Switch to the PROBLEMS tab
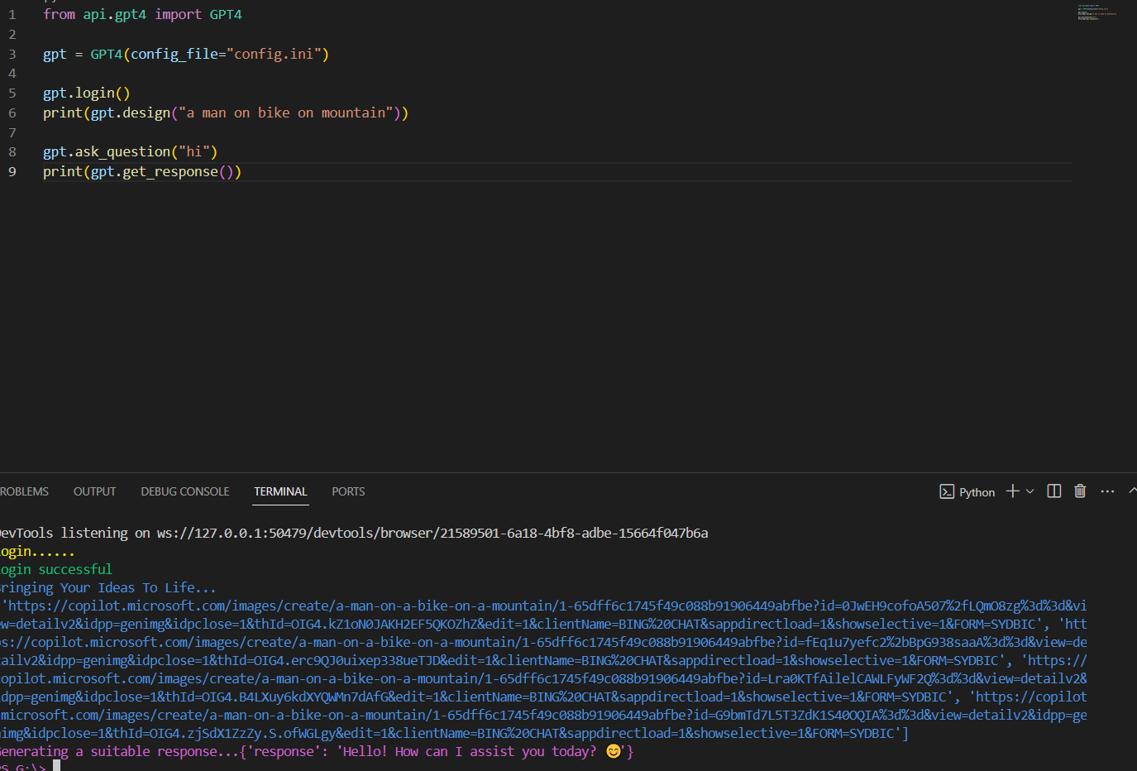Image resolution: width=1137 pixels, height=771 pixels. click(24, 491)
